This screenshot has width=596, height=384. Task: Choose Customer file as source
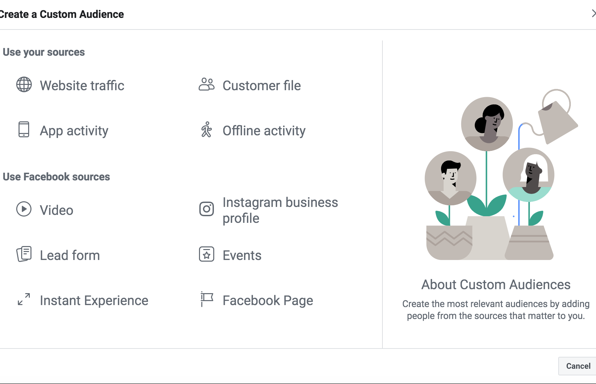click(262, 86)
